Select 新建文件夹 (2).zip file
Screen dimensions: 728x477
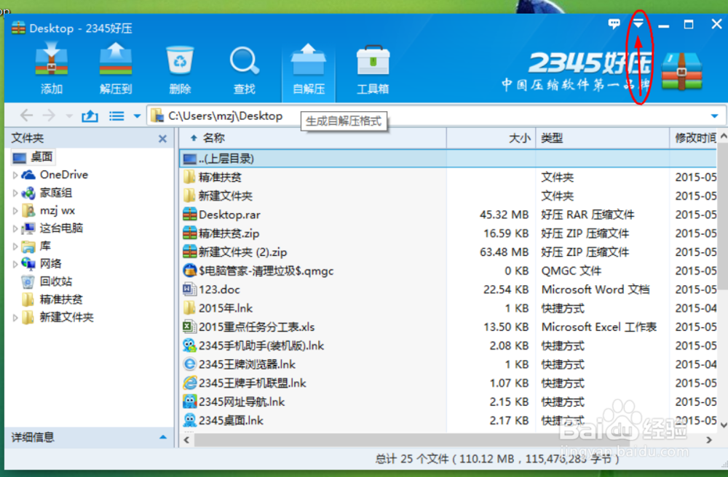tap(448, 252)
